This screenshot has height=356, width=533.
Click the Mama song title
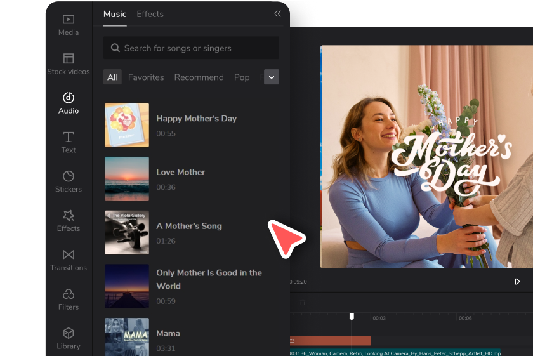tap(168, 333)
